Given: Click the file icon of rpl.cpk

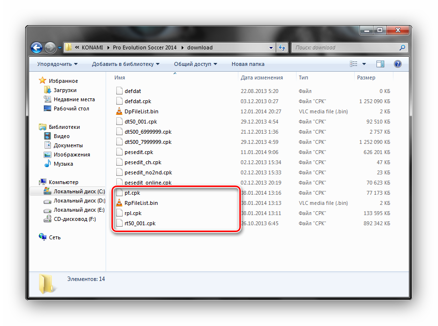Looking at the screenshot, I should coord(119,213).
